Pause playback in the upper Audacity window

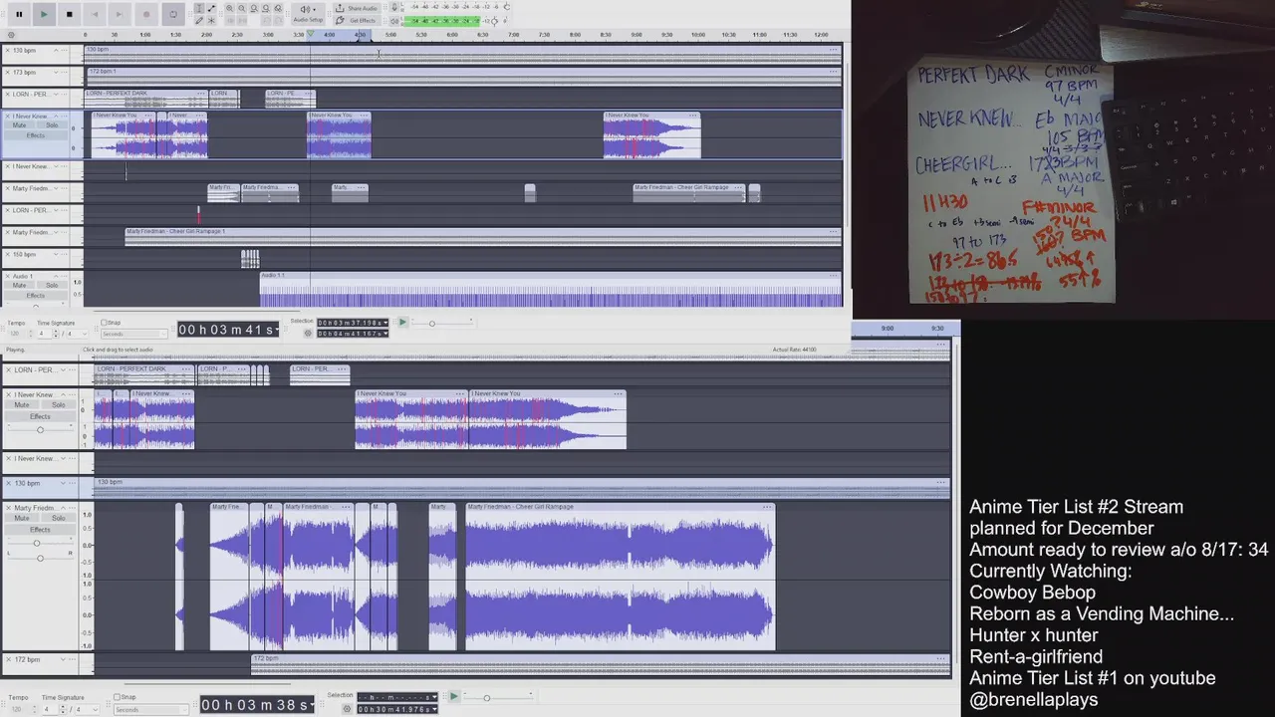pos(19,14)
